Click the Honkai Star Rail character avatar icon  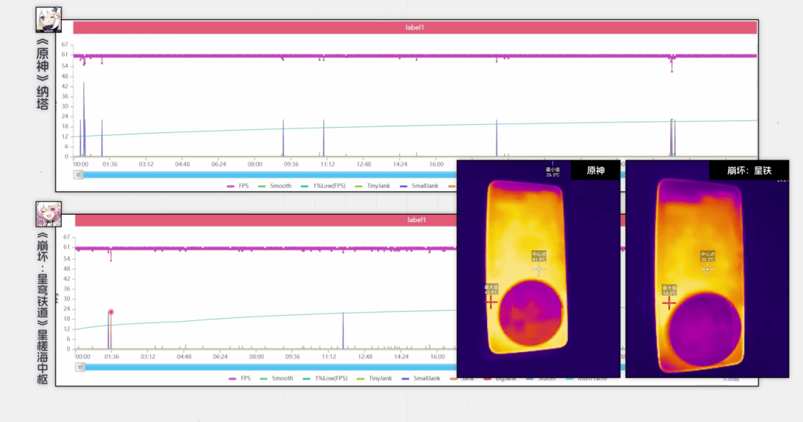click(48, 214)
